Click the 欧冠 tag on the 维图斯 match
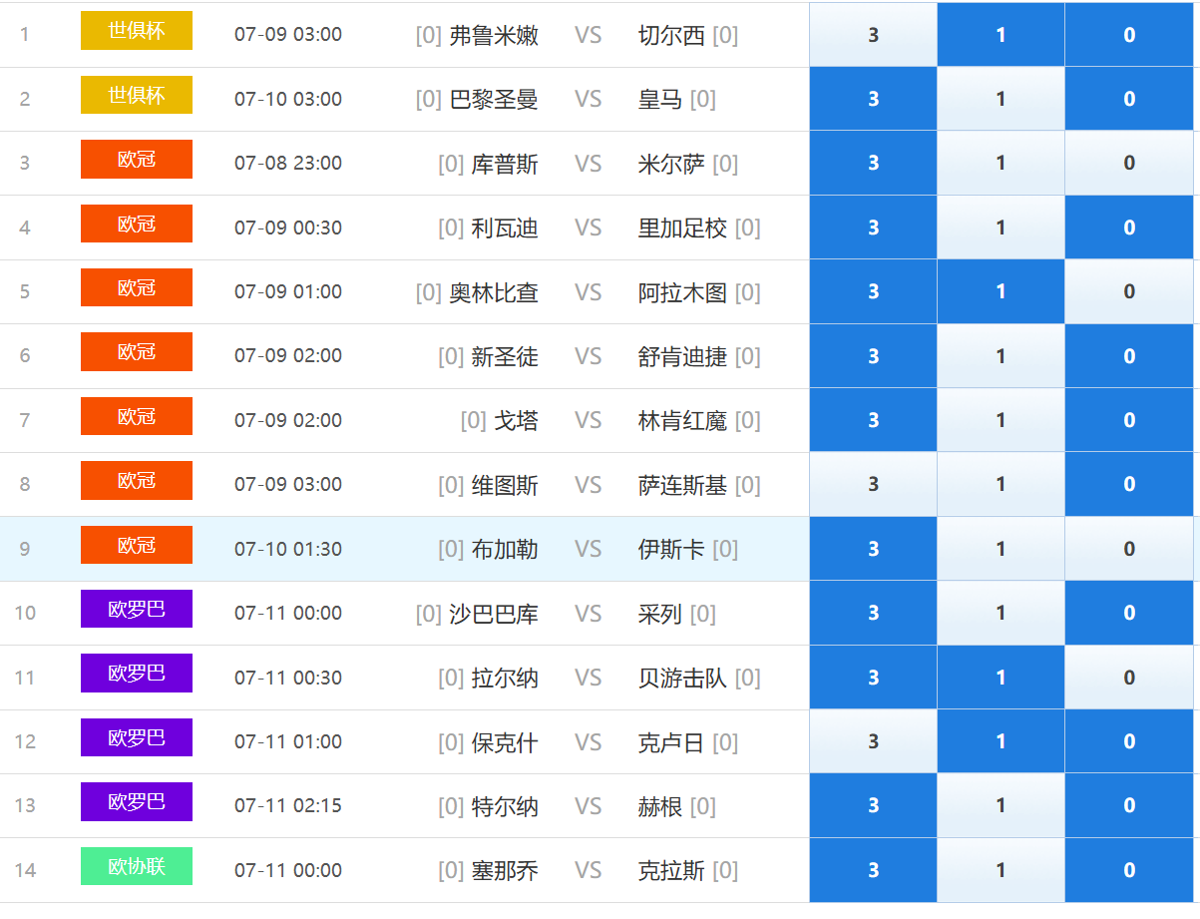This screenshot has width=1200, height=919. 137,480
